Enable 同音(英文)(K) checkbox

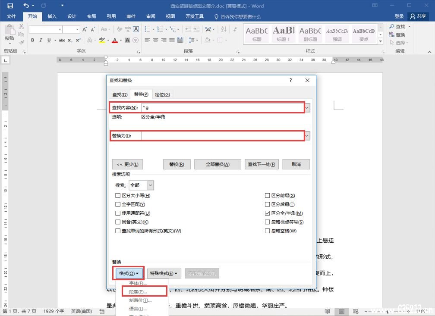tap(118, 222)
